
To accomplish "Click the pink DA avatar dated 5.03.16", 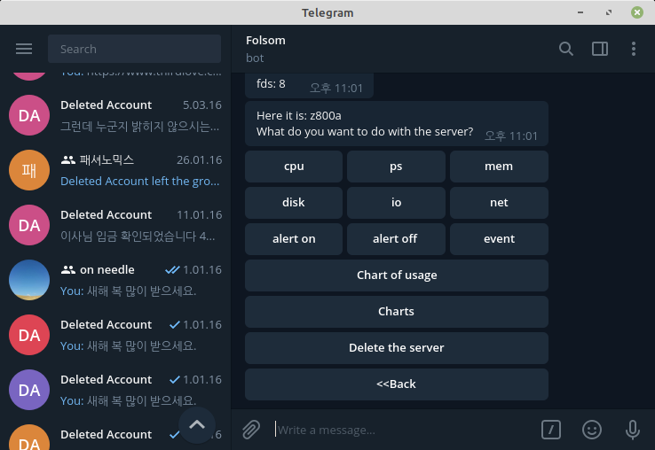I will [x=29, y=115].
